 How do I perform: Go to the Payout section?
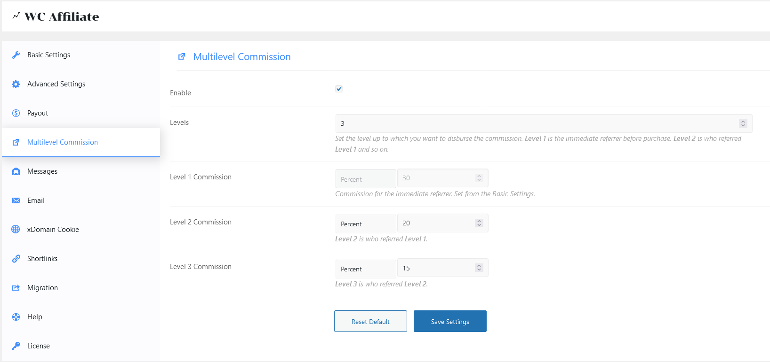81,113
